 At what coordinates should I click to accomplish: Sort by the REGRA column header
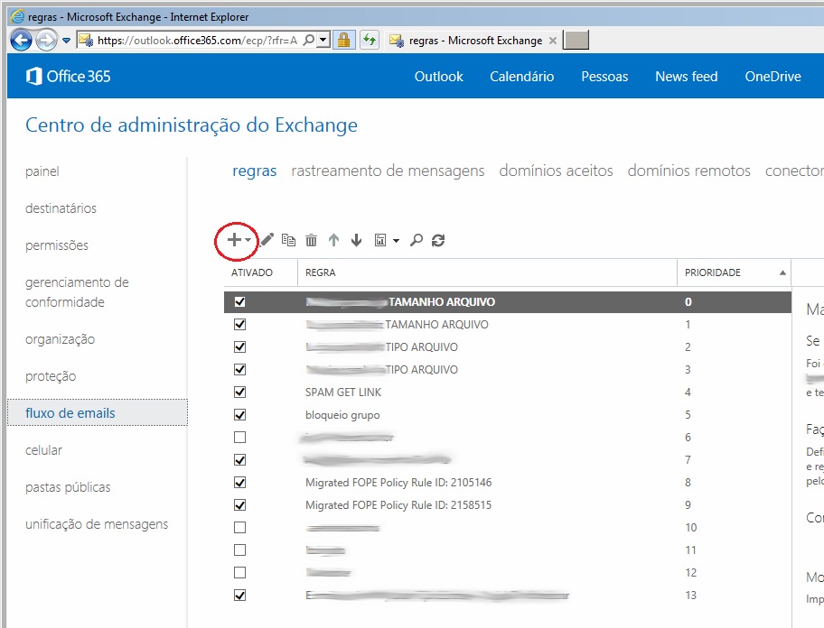click(x=487, y=272)
